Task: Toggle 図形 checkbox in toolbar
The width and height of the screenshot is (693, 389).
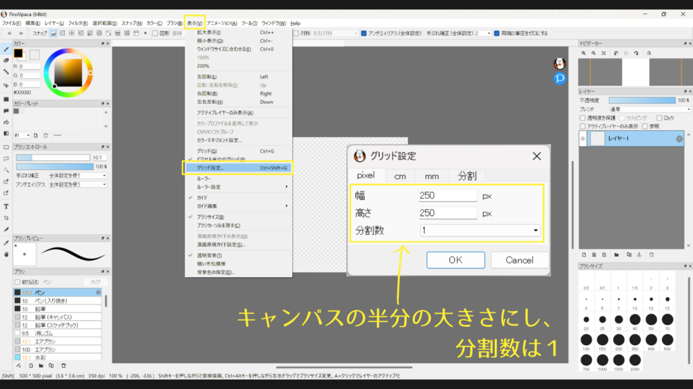Action: (x=155, y=33)
